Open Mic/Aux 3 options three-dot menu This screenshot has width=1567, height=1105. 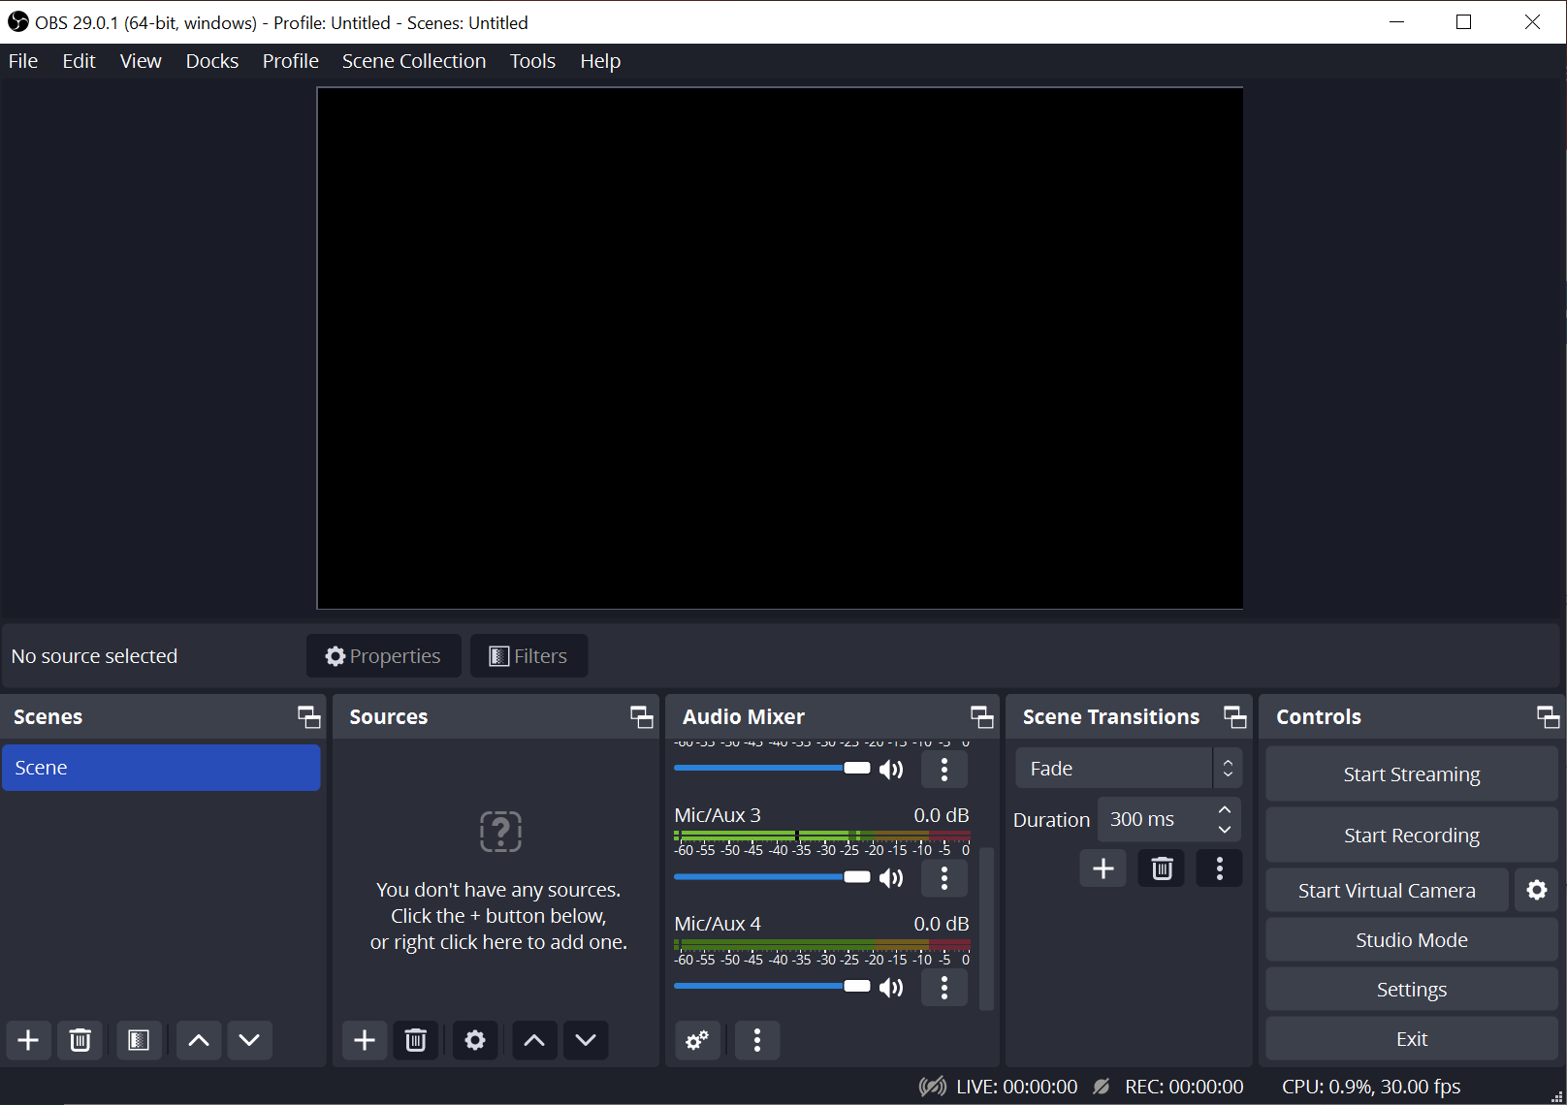944,878
